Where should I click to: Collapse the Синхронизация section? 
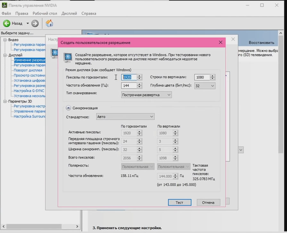point(68,108)
